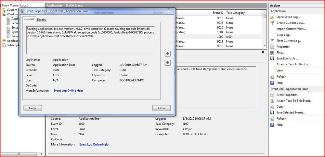The height and width of the screenshot is (157, 325).
Task: Click the Find binoculars icon
Action: pos(272,53)
